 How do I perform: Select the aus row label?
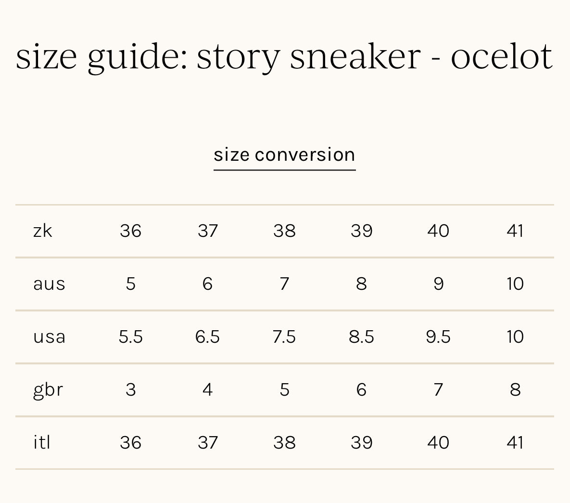tap(49, 284)
